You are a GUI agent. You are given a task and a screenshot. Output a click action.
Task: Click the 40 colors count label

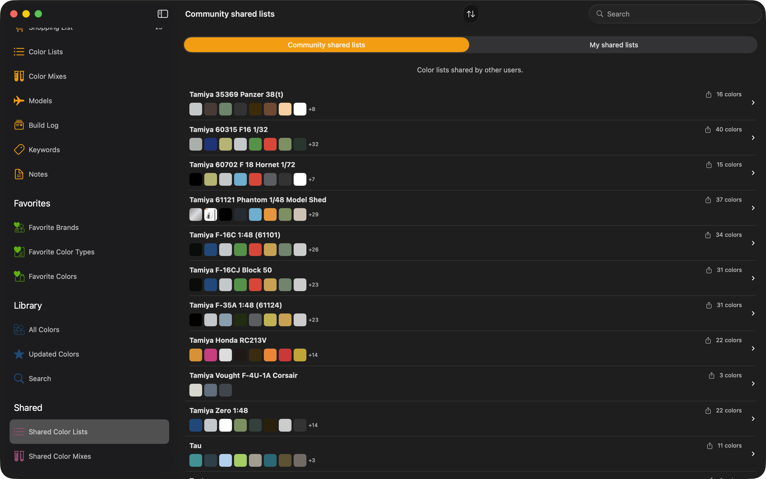pos(729,130)
